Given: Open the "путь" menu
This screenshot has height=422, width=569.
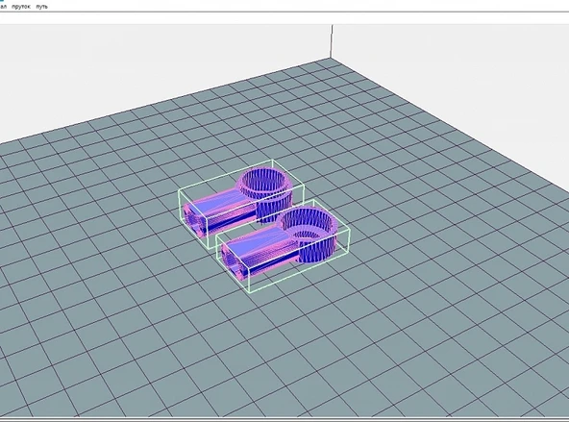Looking at the screenshot, I should [x=41, y=7].
